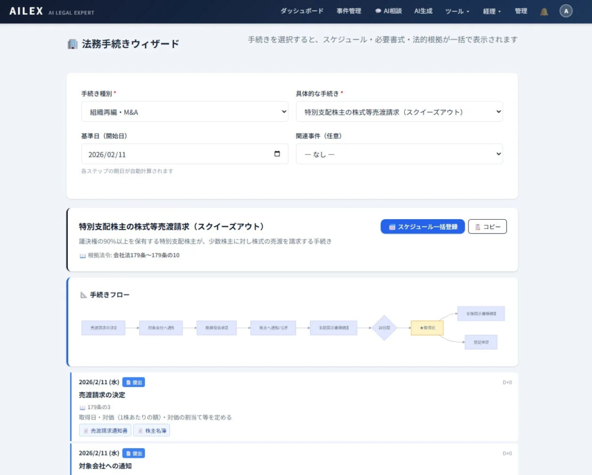Click the コピー button
Screen dimensions: 592x475
pos(487,227)
